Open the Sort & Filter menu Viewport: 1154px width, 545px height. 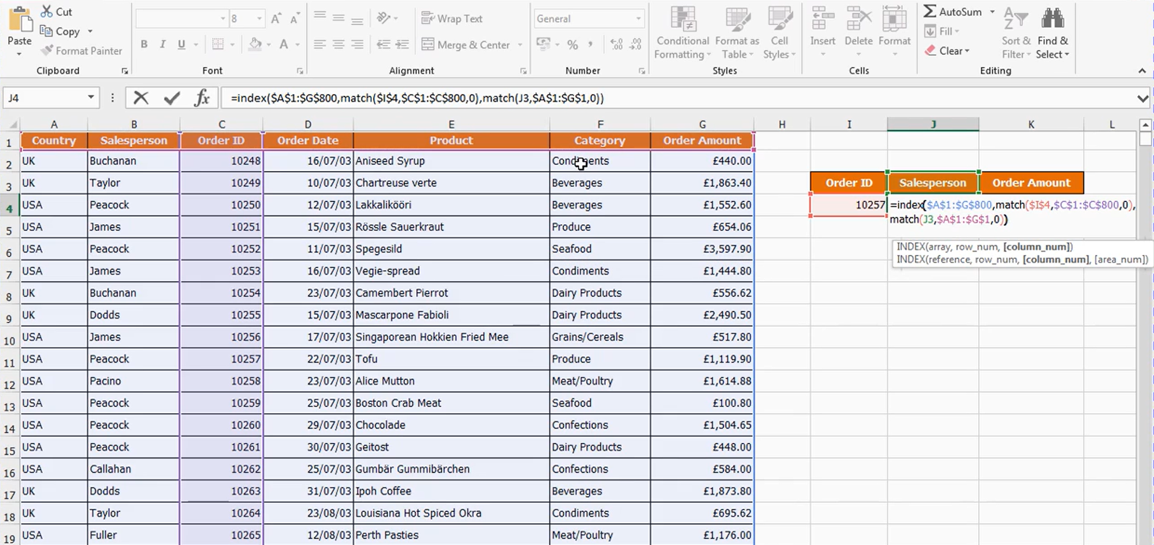coord(1016,33)
